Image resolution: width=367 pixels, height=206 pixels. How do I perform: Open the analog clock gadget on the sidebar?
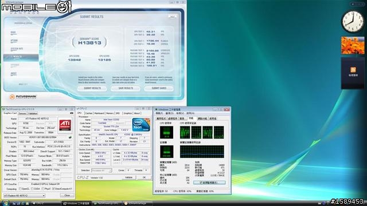(x=353, y=22)
